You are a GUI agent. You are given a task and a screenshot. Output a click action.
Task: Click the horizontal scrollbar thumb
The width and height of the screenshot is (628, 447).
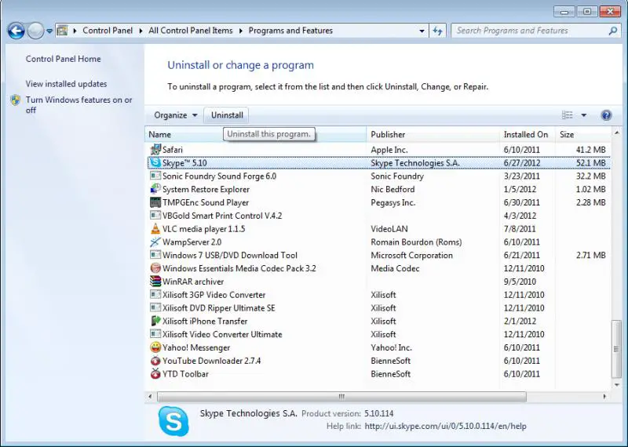click(x=341, y=397)
